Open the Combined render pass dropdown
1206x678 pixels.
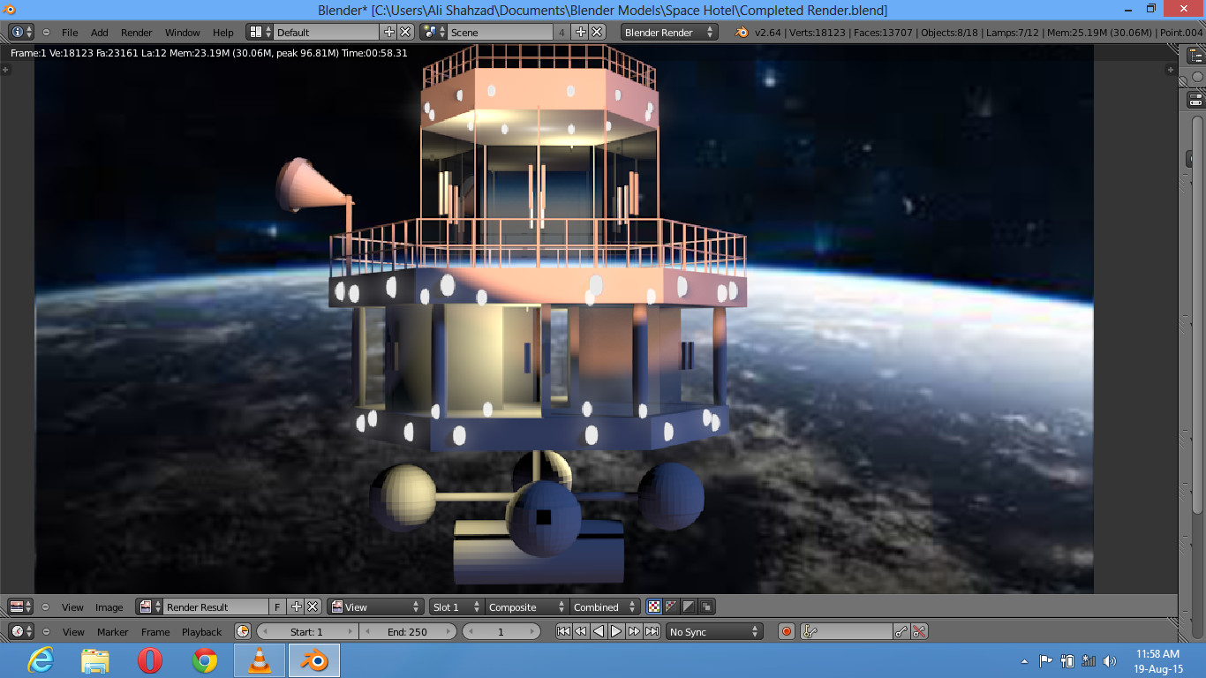pyautogui.click(x=604, y=607)
